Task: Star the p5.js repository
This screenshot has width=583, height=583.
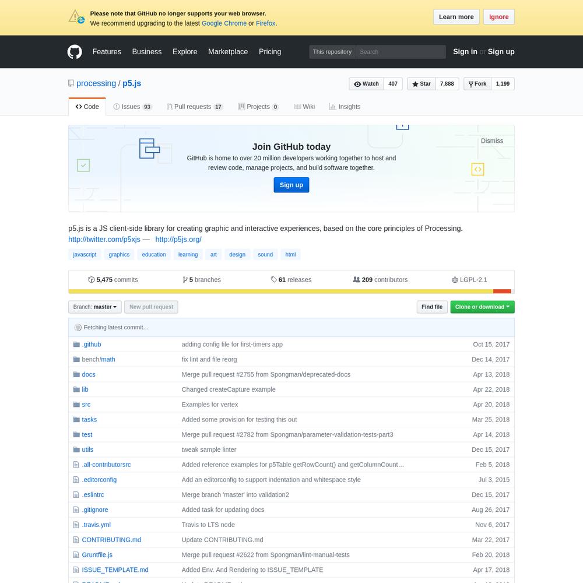Action: (x=422, y=84)
